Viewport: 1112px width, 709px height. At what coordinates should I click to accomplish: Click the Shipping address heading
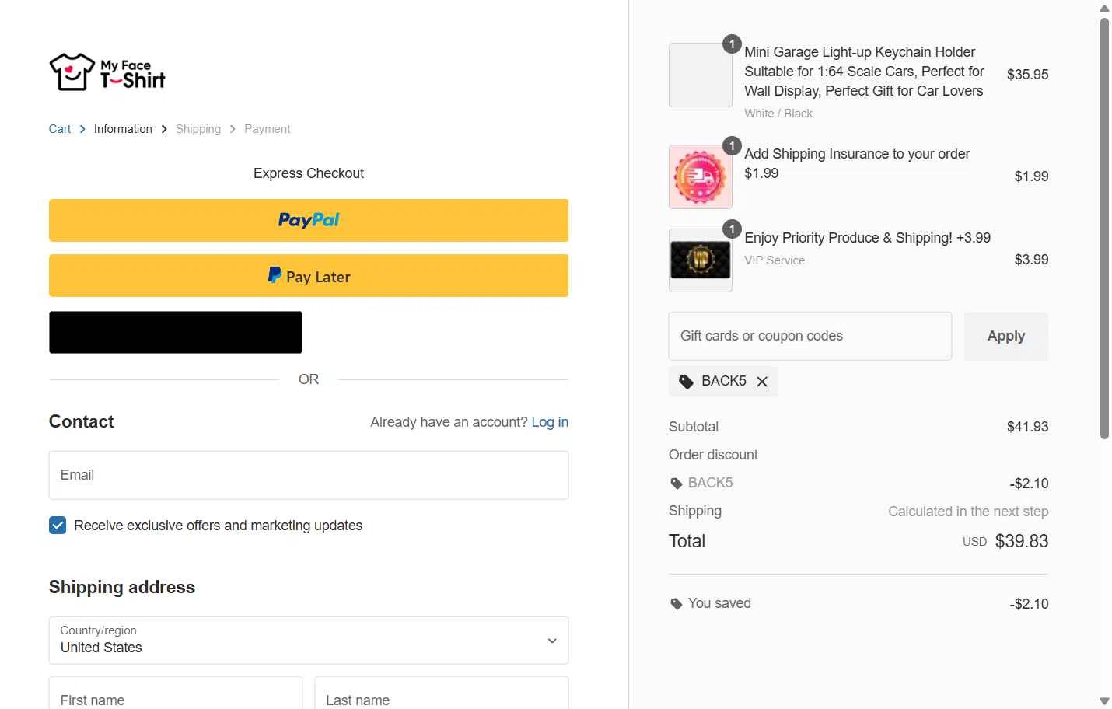pyautogui.click(x=122, y=588)
